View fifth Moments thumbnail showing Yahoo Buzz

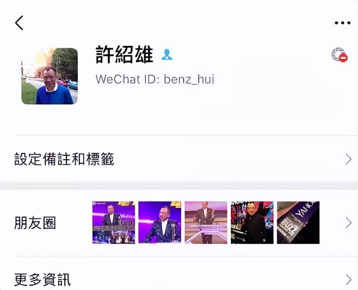(298, 222)
